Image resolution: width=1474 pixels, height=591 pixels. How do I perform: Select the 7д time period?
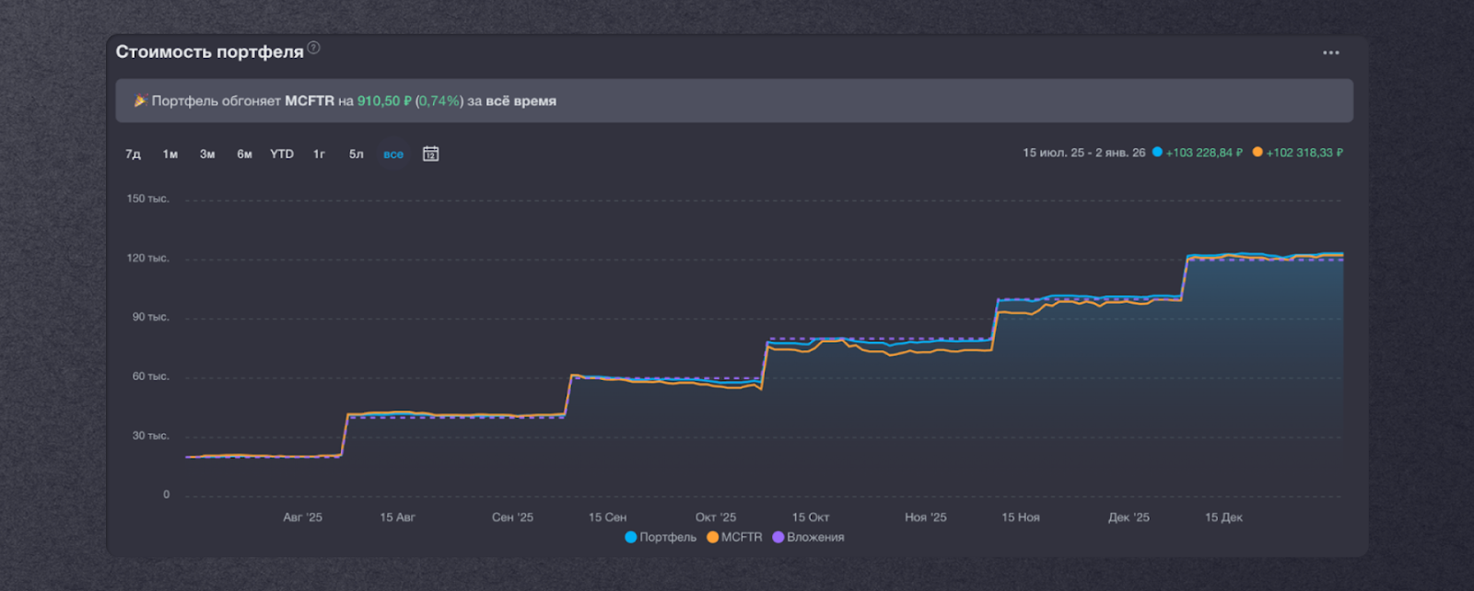point(133,154)
